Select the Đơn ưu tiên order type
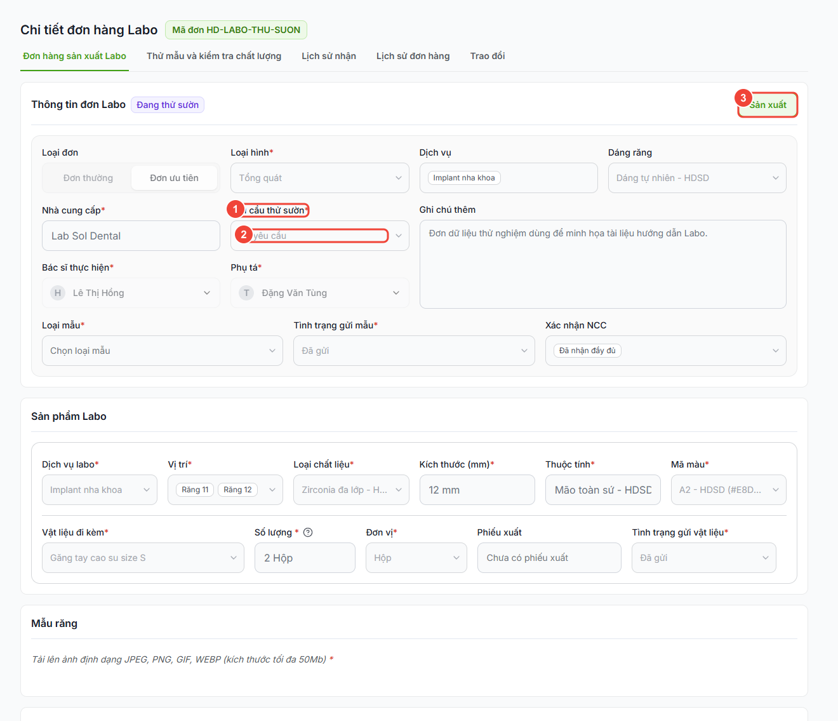 point(174,178)
